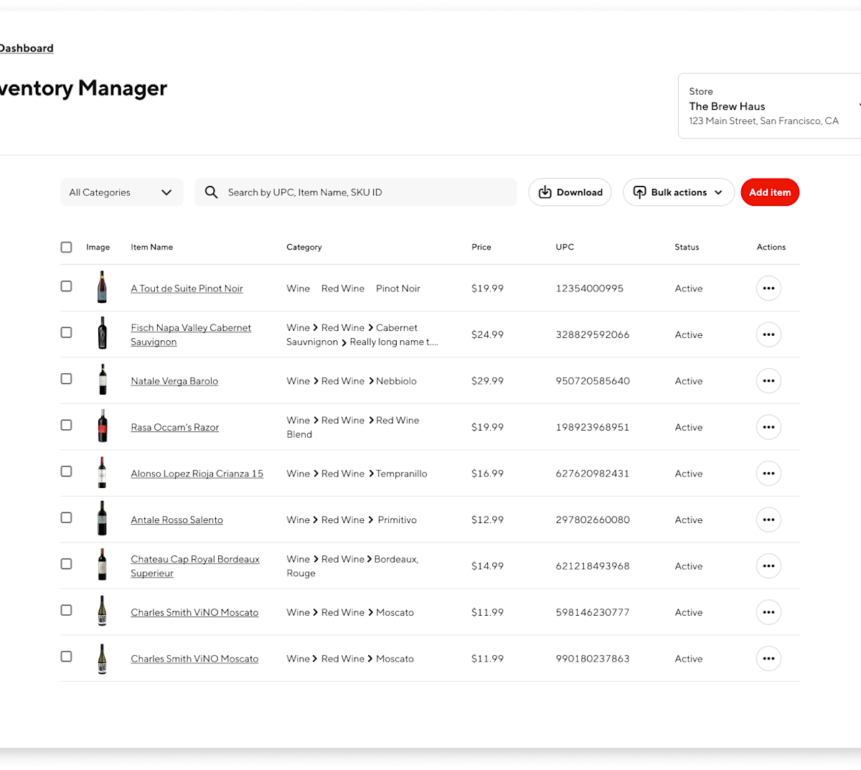Viewport: 861px width, 770px height.
Task: Check the checkbox for Charles Smith ViNO Moscato
Action: (x=66, y=610)
